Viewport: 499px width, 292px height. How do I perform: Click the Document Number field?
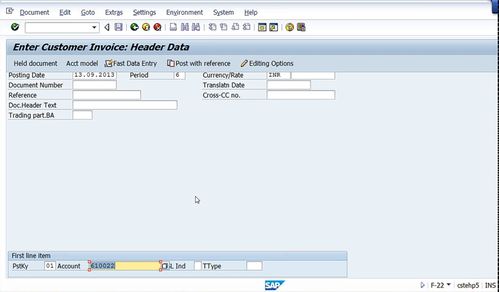[x=95, y=85]
